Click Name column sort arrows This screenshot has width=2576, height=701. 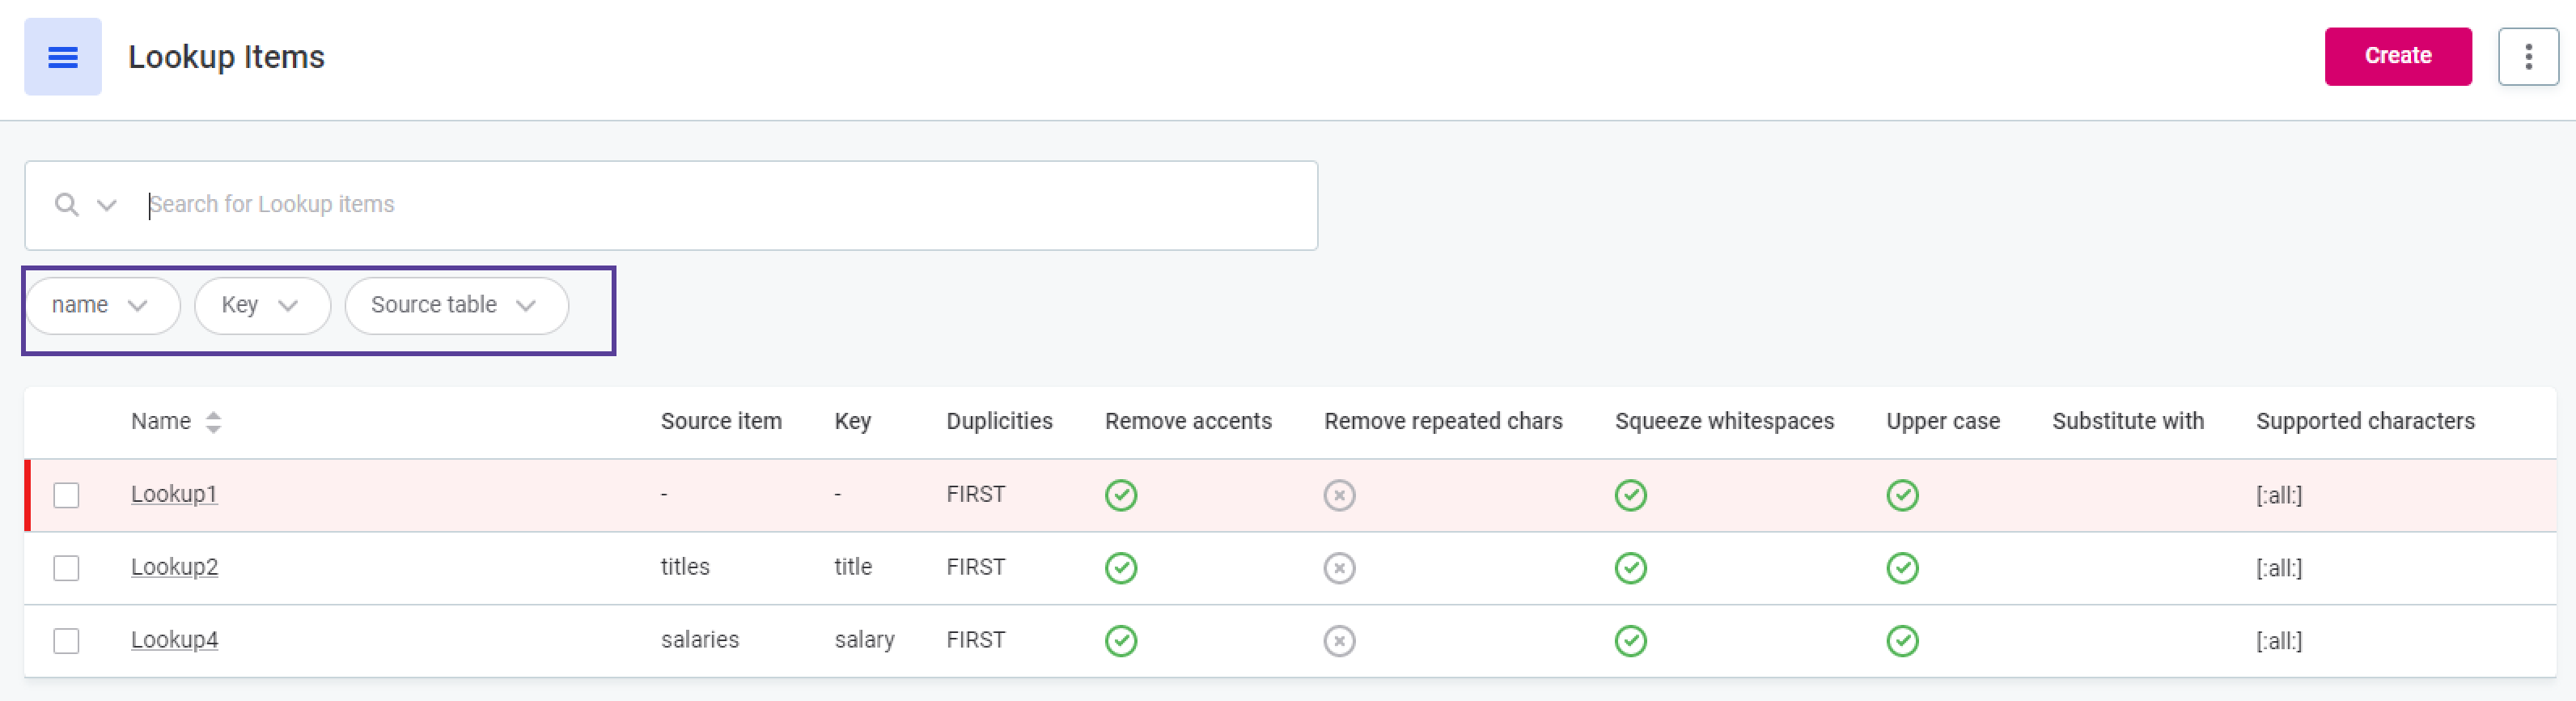213,422
